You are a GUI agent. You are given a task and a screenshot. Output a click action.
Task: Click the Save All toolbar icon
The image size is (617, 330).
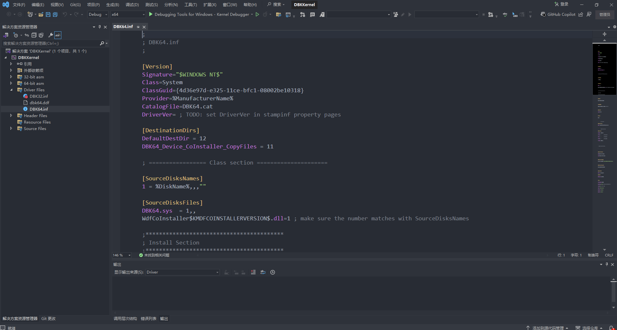click(x=55, y=15)
